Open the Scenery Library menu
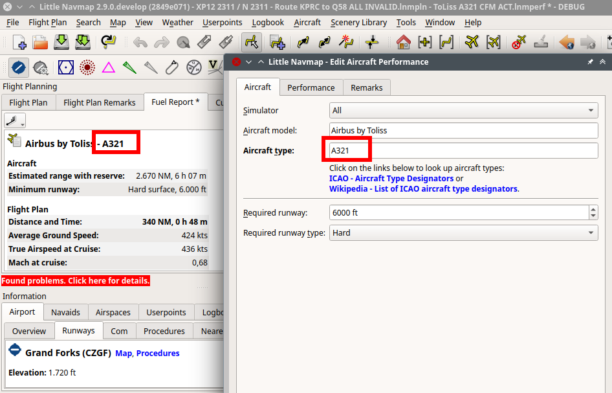This screenshot has width=612, height=393. click(358, 22)
